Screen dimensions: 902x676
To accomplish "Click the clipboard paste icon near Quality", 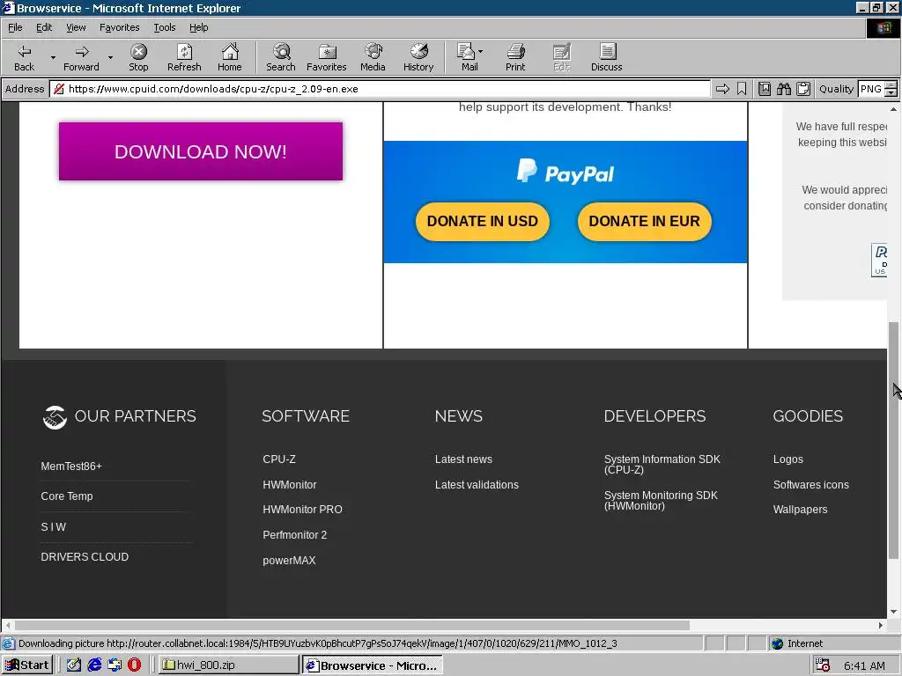I will coord(803,89).
